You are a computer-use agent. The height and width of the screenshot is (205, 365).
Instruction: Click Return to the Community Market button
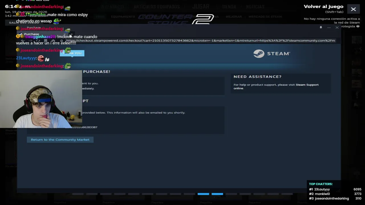(x=60, y=140)
